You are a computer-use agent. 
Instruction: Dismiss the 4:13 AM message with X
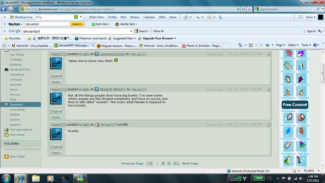coord(269,54)
